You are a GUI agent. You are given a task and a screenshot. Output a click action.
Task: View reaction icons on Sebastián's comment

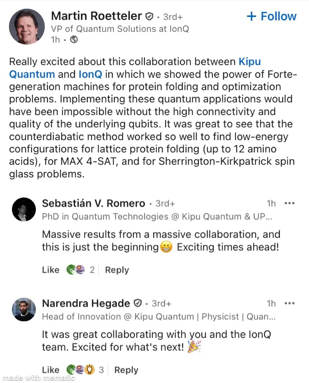click(x=76, y=270)
